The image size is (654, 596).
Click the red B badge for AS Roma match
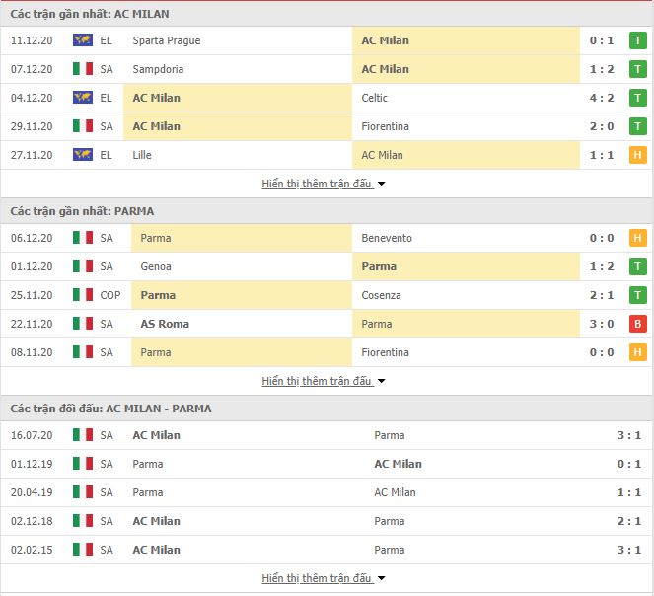tap(638, 324)
